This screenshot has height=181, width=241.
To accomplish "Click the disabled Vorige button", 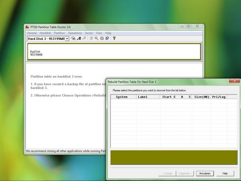I will coord(167,173).
